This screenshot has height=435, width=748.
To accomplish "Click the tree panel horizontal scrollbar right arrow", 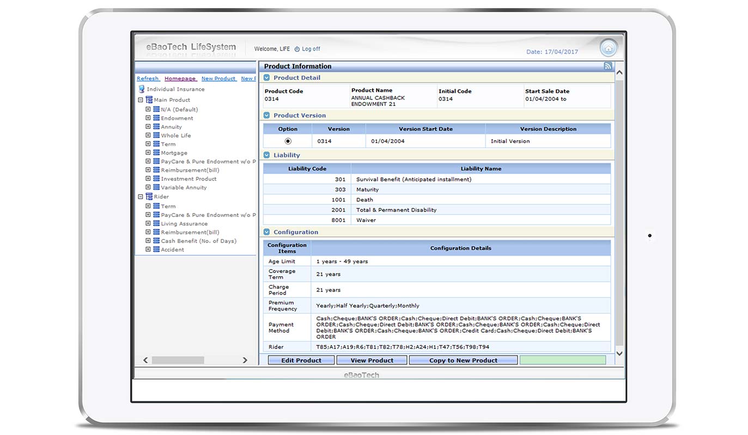I will coord(245,360).
